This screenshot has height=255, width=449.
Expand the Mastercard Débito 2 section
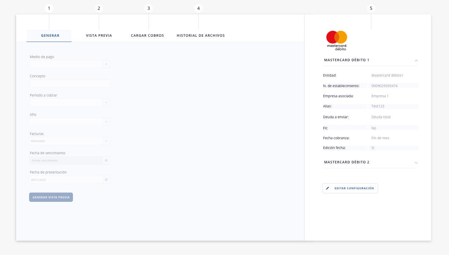point(416,163)
